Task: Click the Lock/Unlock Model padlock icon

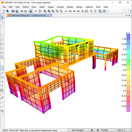Action: (x=31, y=11)
